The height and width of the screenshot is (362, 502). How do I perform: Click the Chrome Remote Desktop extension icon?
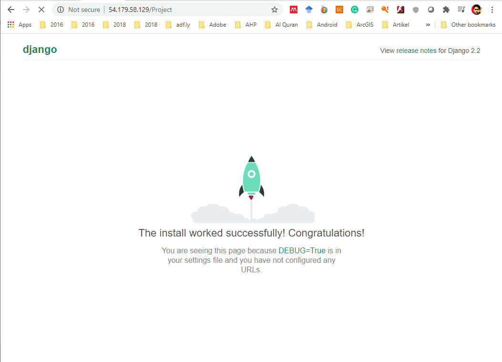(x=370, y=10)
